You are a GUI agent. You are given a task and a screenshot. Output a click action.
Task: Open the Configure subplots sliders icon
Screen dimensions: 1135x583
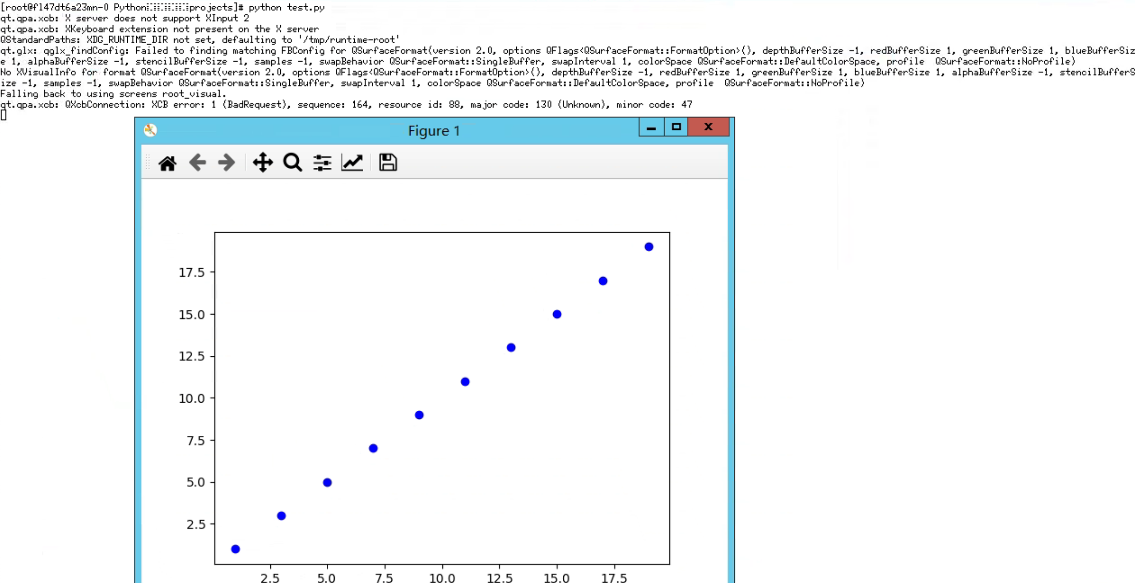322,162
